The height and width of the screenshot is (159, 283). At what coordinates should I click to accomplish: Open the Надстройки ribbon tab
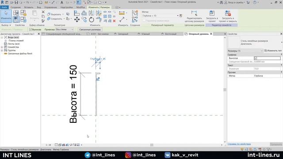[x=67, y=8]
